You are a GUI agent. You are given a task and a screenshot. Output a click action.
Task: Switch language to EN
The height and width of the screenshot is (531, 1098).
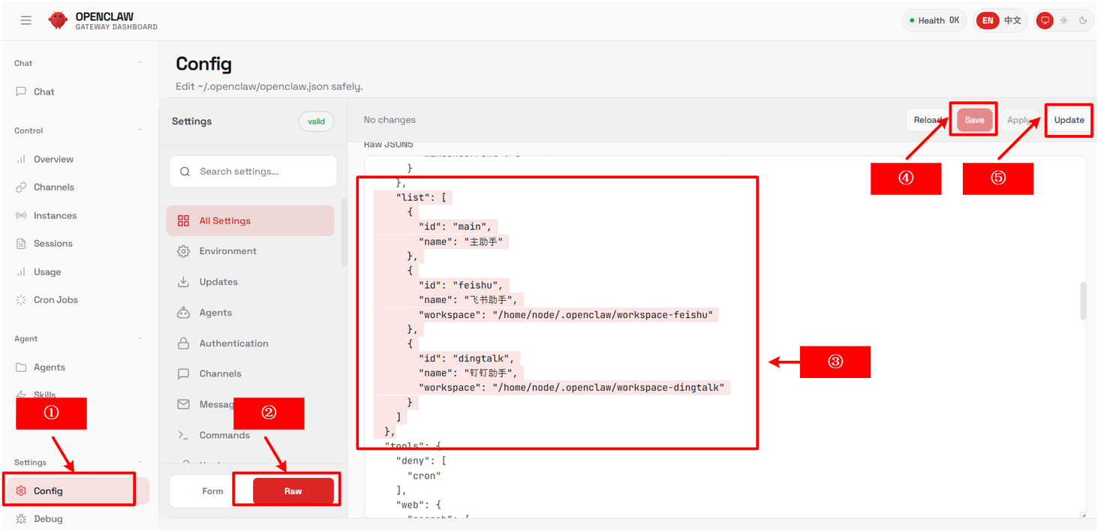[x=988, y=20]
